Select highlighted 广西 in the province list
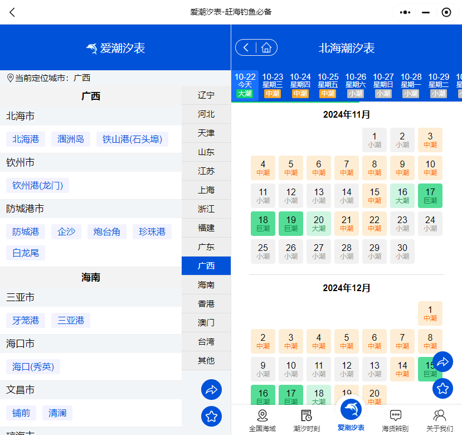462x435 pixels. pos(206,265)
